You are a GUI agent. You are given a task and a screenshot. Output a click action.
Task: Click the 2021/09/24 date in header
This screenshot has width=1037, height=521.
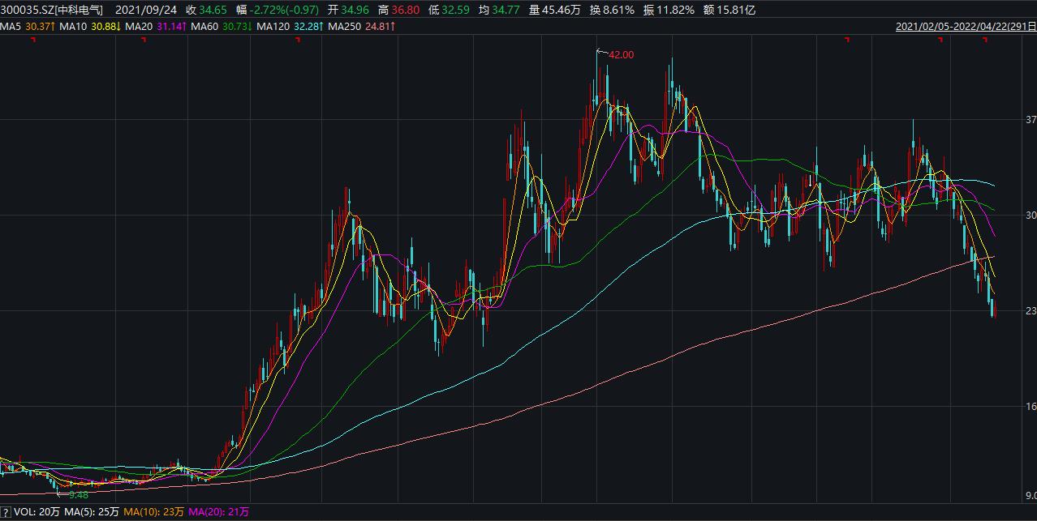[x=146, y=10]
